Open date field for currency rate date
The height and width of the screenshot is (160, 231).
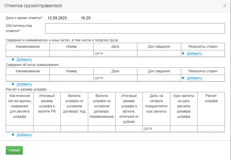point(156,128)
